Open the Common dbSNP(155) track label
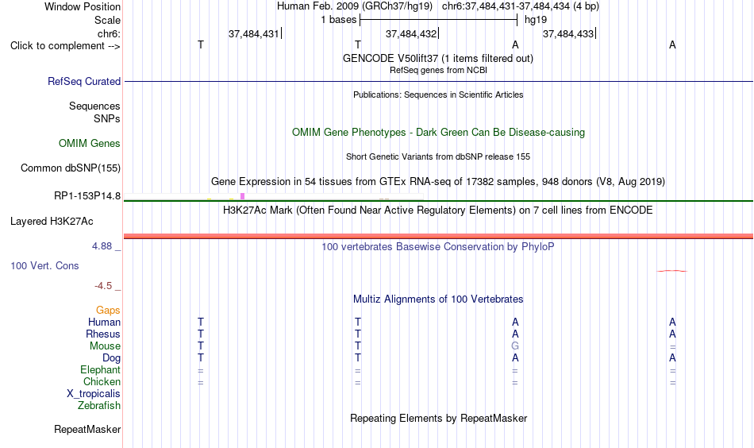 70,168
